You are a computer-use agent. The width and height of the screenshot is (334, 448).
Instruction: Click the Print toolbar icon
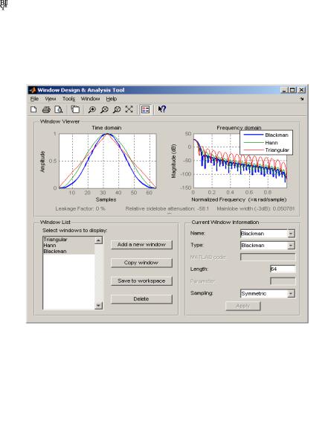coord(46,109)
